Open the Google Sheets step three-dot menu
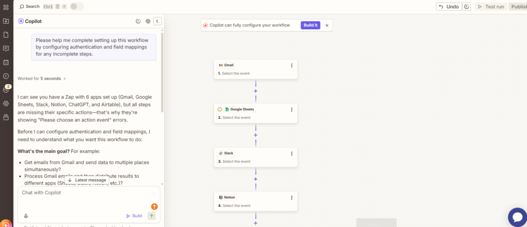The image size is (527, 227). [292, 110]
